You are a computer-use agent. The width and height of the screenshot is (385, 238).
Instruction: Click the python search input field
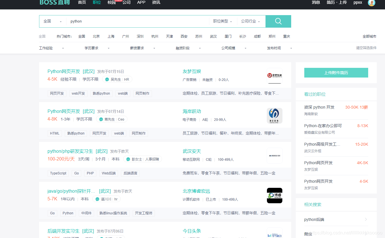pos(138,21)
